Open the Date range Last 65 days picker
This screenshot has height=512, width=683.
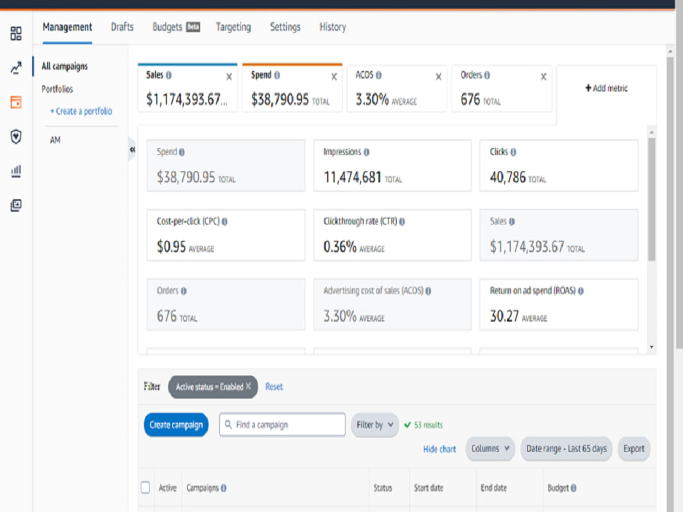[566, 449]
